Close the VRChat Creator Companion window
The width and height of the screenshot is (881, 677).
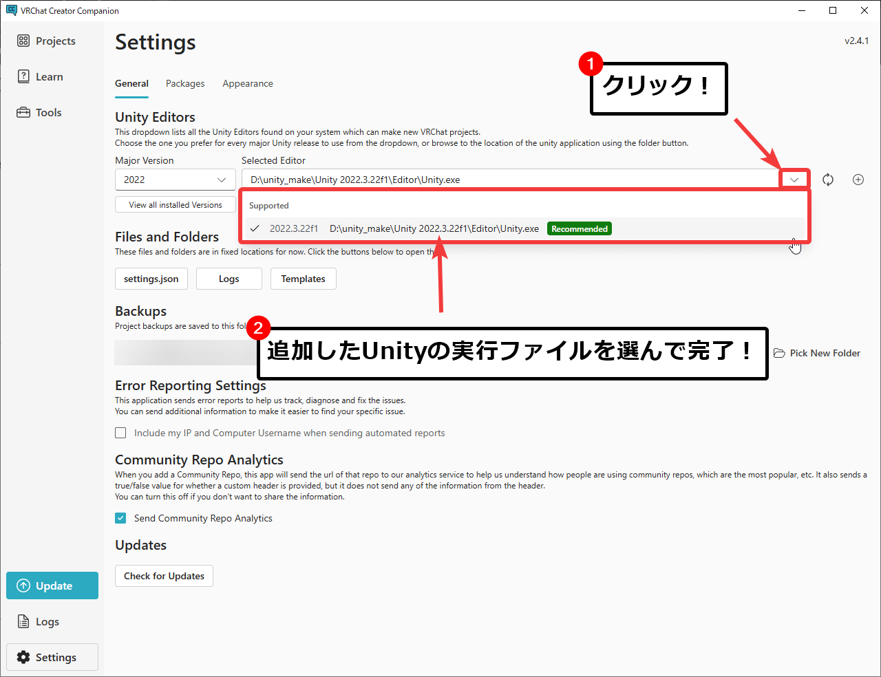[x=864, y=10]
